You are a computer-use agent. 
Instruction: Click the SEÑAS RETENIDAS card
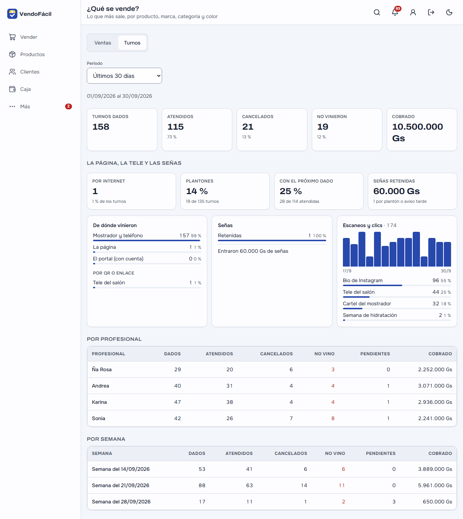click(412, 191)
